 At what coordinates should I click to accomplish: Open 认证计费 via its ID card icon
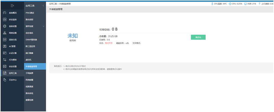(x=5, y=53)
